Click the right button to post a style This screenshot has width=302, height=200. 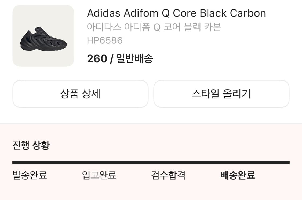point(222,94)
